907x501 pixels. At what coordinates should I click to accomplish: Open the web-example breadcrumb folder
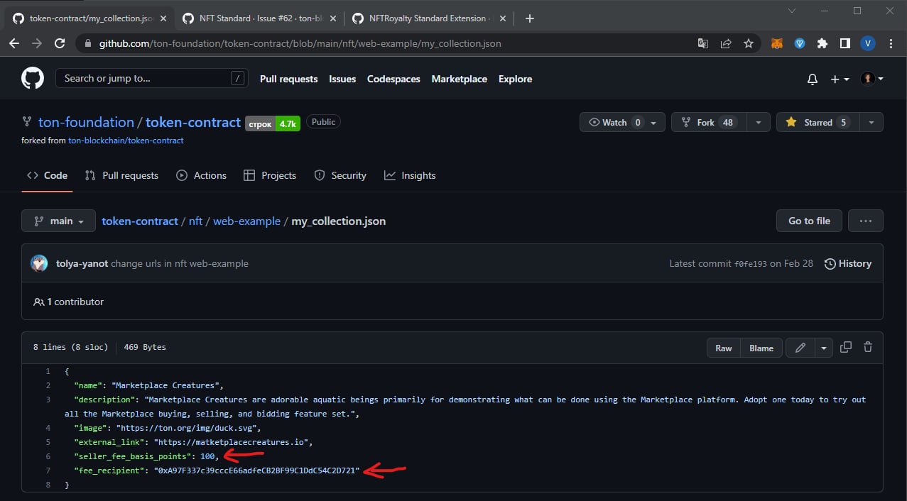coord(246,221)
